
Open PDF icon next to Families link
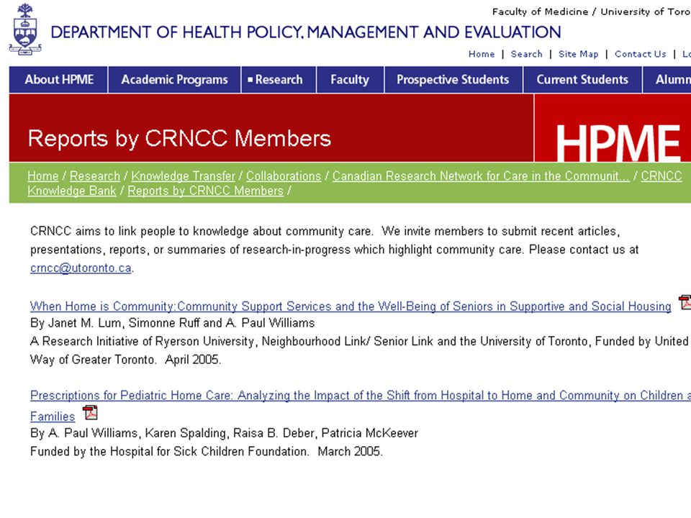91,413
